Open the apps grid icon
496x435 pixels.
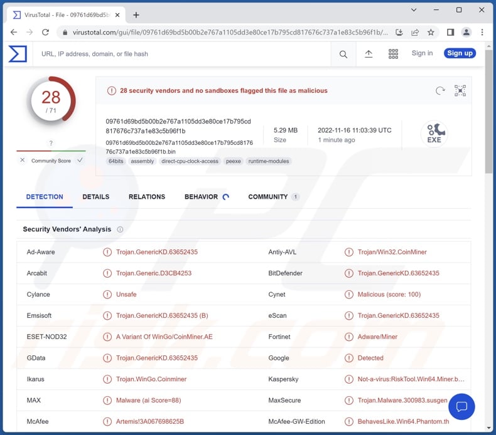[393, 54]
